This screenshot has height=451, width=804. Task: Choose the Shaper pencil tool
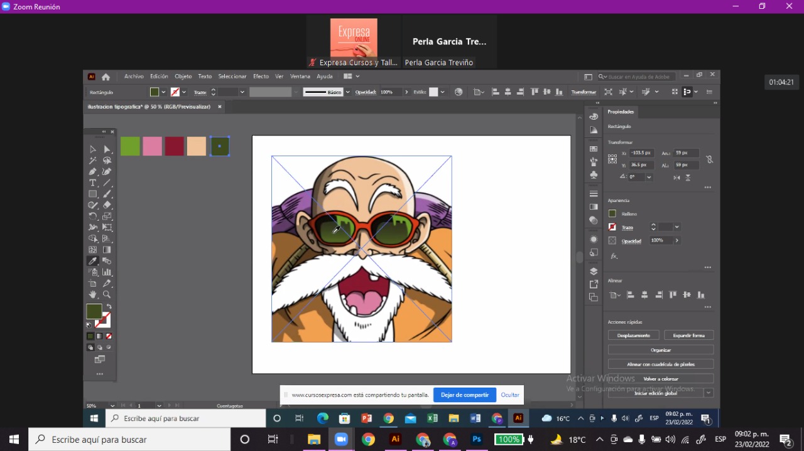pyautogui.click(x=93, y=205)
